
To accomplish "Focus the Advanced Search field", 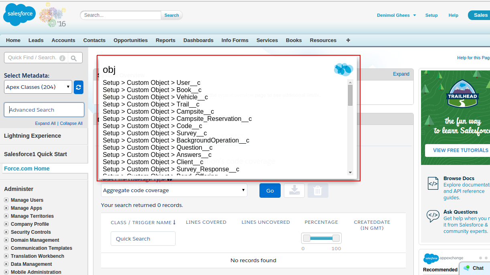I will [x=44, y=110].
